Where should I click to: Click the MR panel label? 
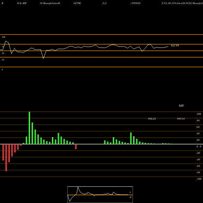pos(181,106)
